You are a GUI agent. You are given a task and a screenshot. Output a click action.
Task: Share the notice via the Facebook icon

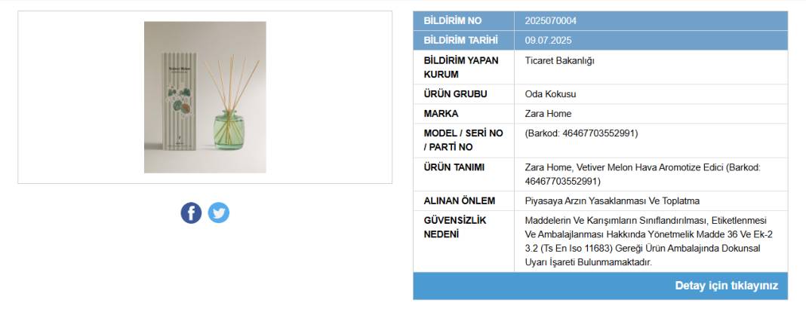[x=191, y=213]
